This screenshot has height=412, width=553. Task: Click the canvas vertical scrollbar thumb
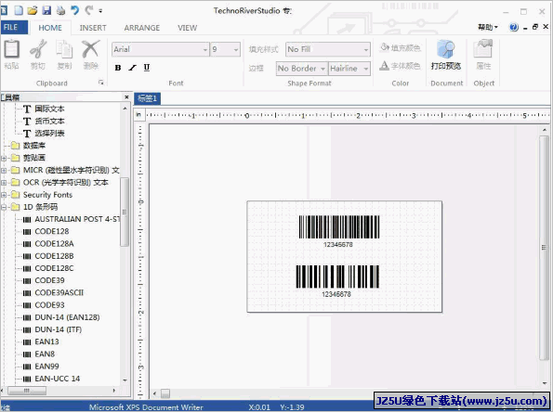tap(544, 248)
